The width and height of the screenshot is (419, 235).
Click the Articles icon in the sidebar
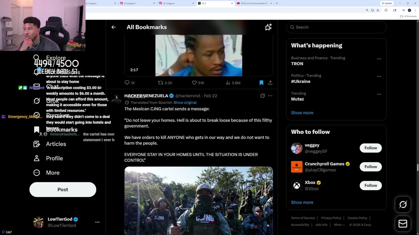[x=37, y=144]
